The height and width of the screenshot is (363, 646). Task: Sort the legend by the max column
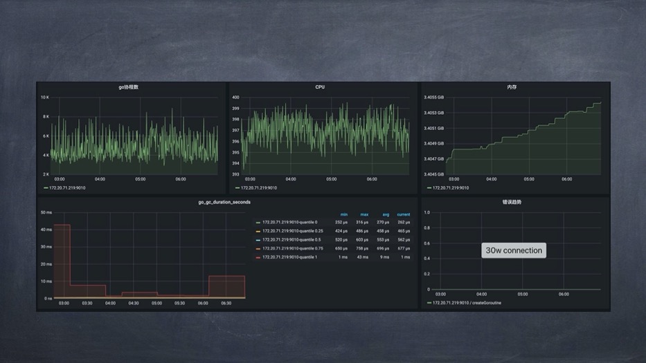point(364,214)
